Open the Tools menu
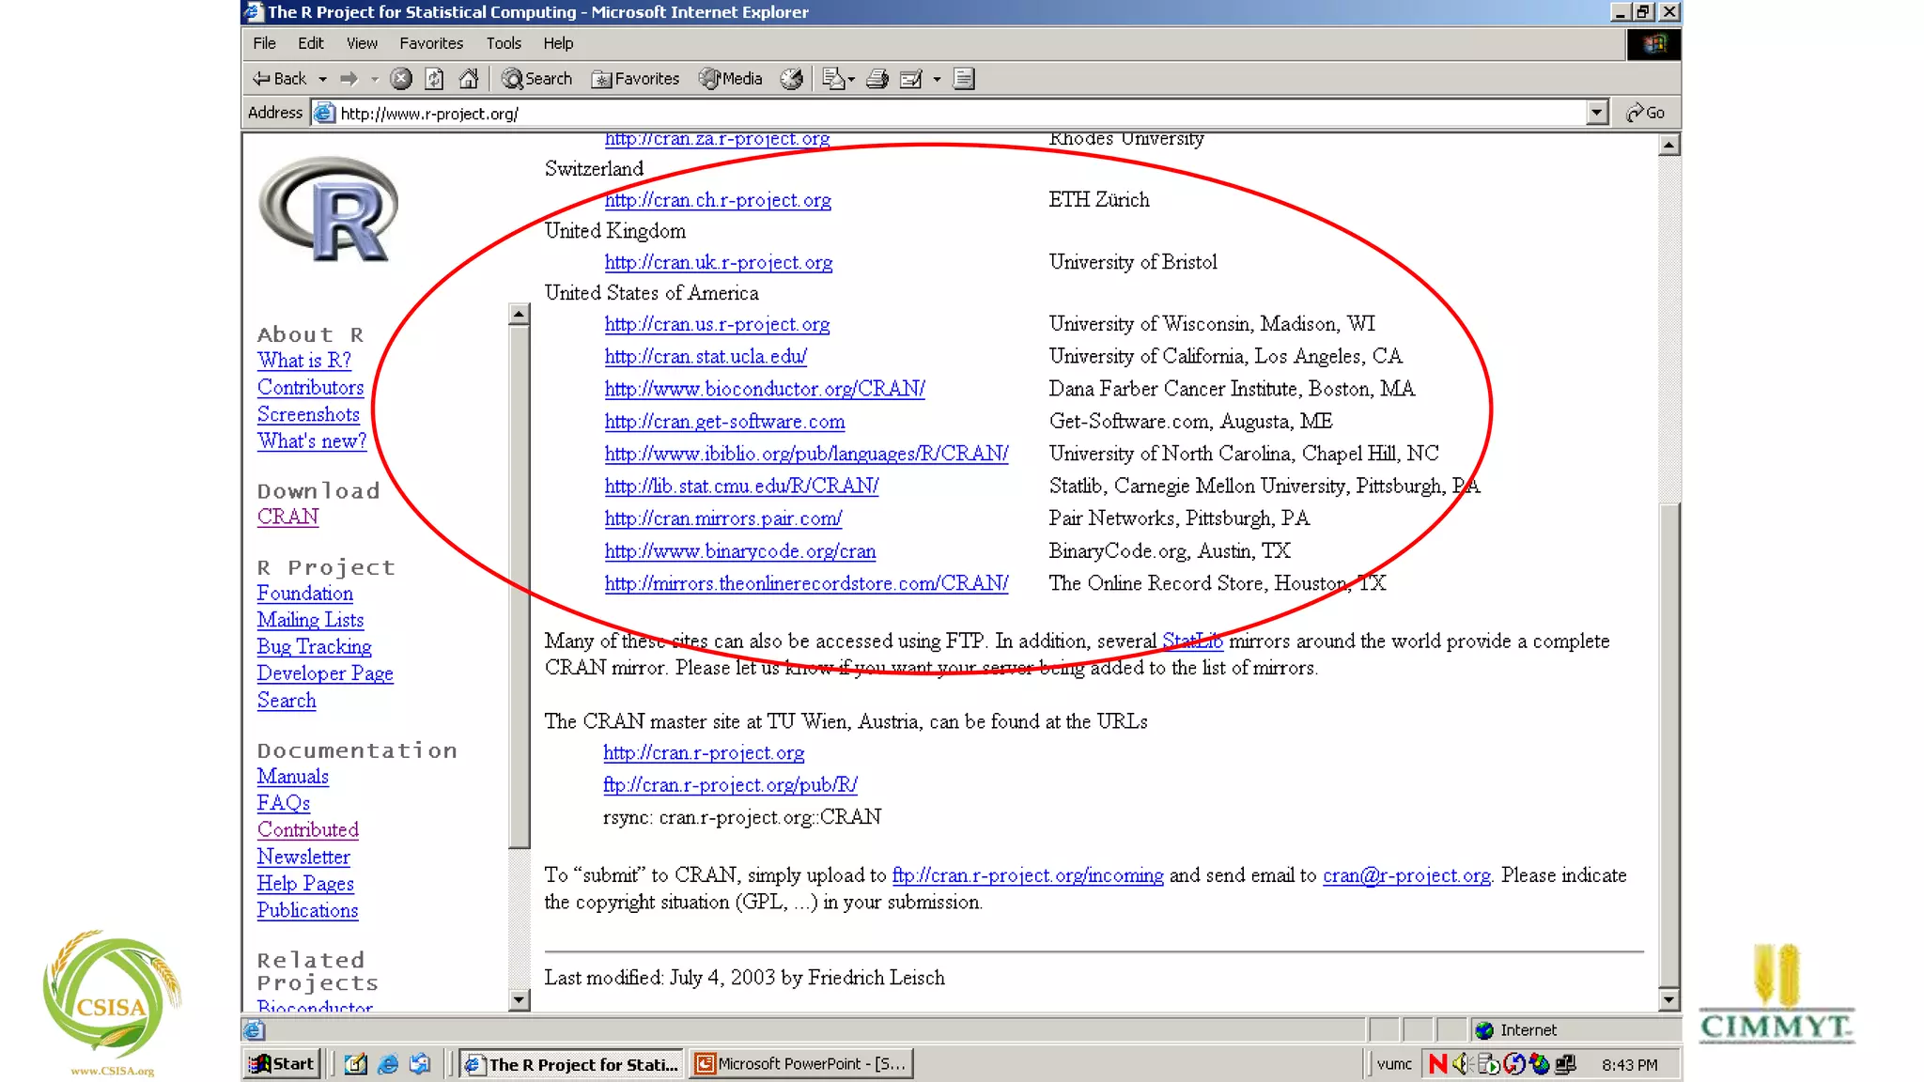Screen dimensions: 1924x1082 point(503,43)
